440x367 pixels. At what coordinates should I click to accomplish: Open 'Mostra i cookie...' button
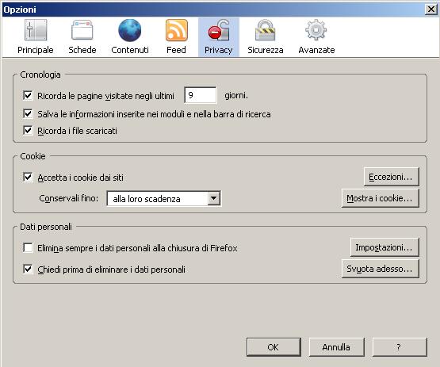click(381, 198)
